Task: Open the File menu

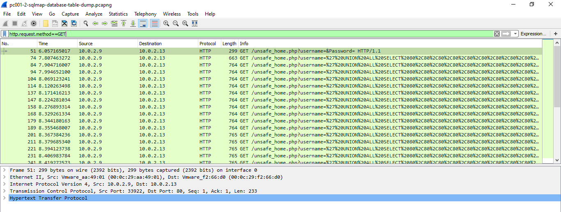Action: coord(7,14)
